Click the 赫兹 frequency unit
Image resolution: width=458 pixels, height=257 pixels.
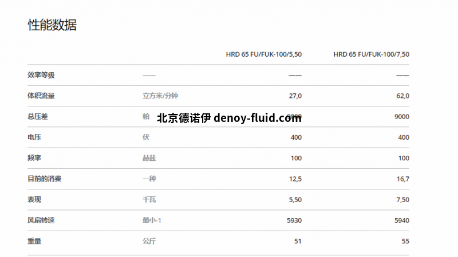pos(149,158)
